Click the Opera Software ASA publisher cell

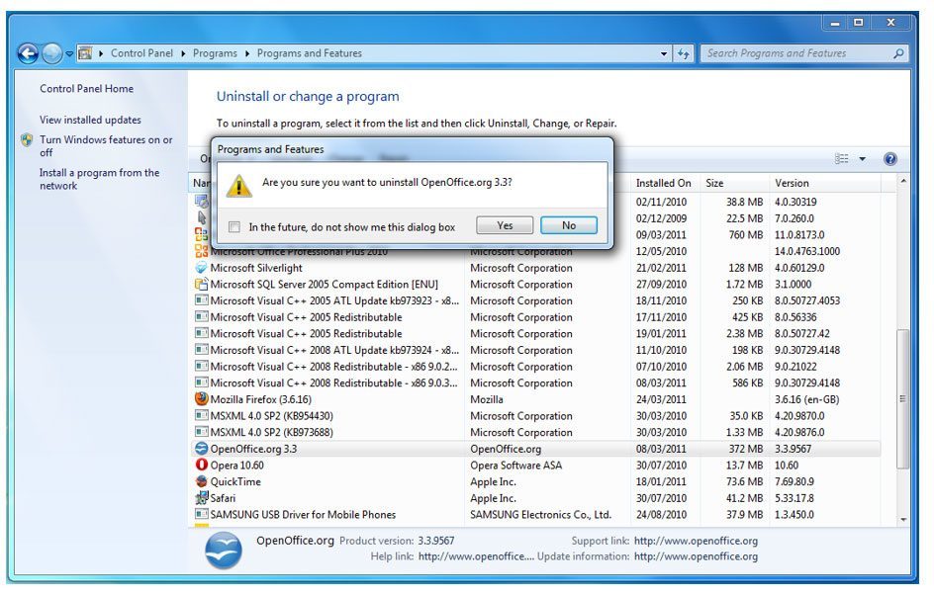click(515, 466)
